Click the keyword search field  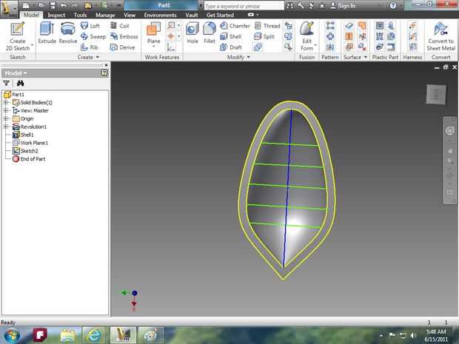pyautogui.click(x=244, y=6)
